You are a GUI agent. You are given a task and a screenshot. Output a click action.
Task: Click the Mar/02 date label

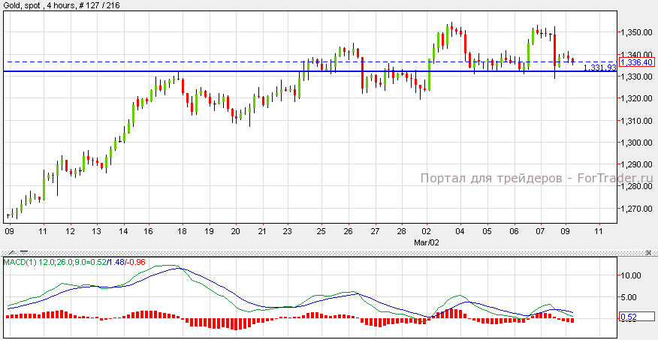tap(427, 243)
